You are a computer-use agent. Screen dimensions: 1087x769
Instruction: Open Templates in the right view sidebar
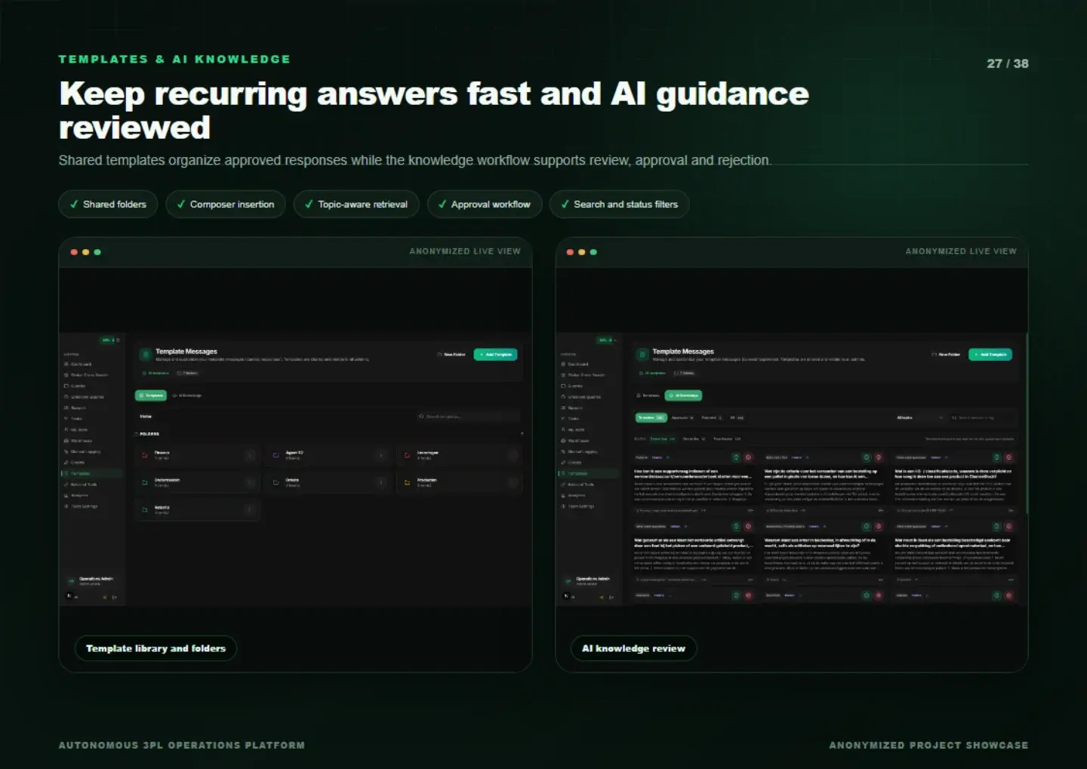tap(590, 473)
